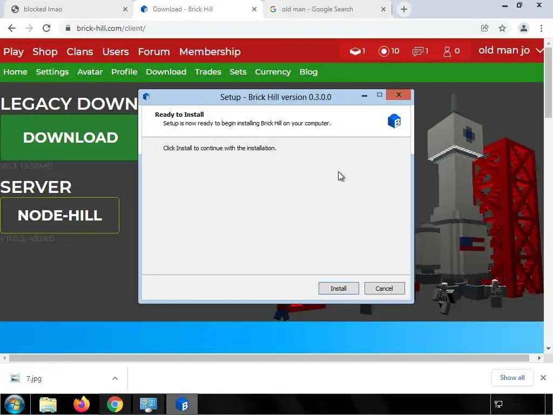This screenshot has height=415, width=553.
Task: Go to Home in the green subnav
Action: (x=16, y=72)
